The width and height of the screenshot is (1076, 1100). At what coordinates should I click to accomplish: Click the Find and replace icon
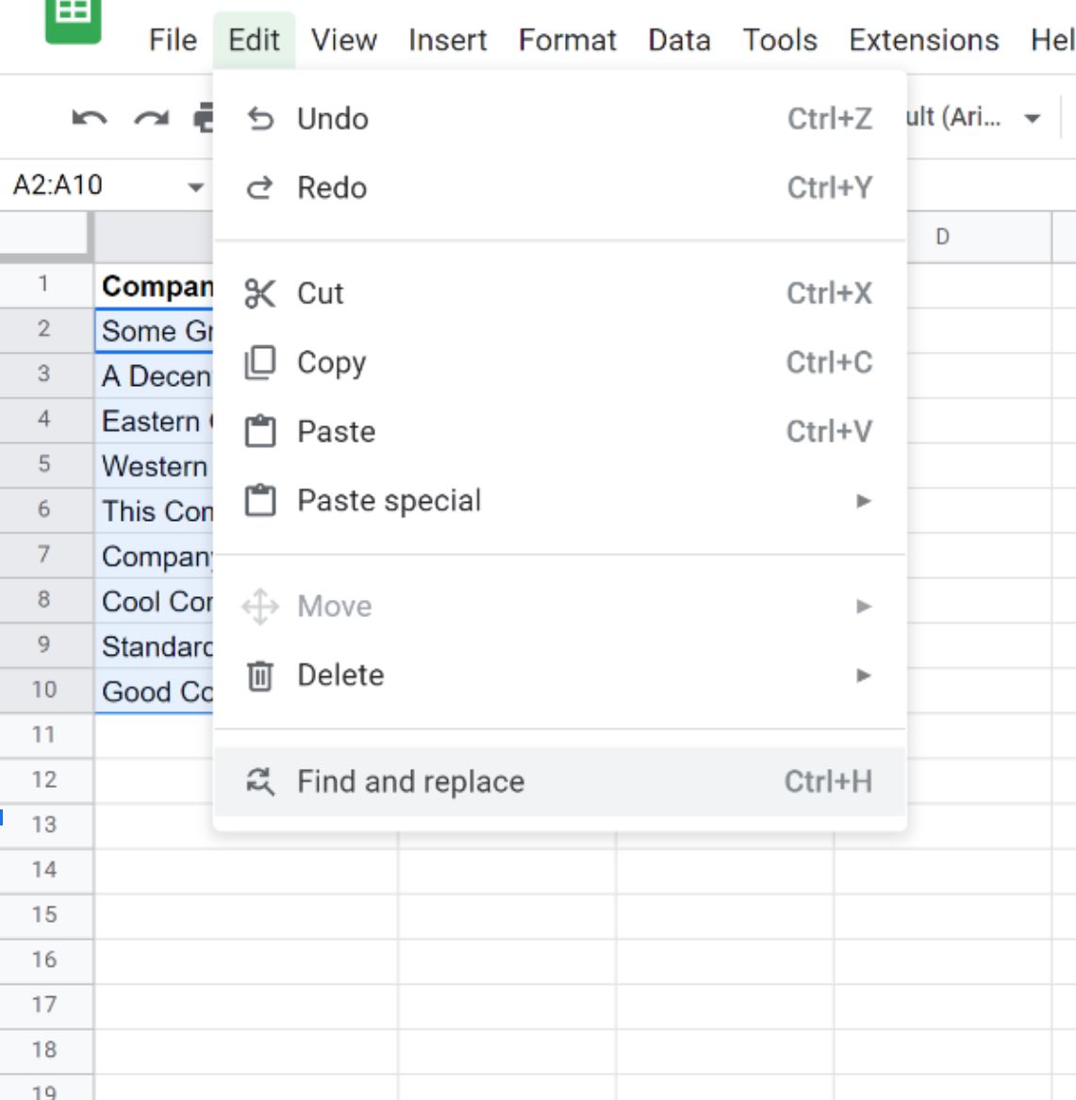[x=260, y=781]
